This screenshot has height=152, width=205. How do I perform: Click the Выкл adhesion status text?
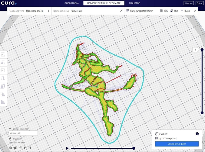pos(187,11)
